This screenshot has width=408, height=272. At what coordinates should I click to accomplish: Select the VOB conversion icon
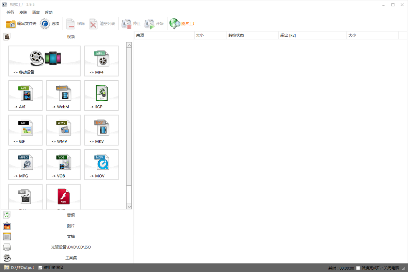tap(64, 165)
